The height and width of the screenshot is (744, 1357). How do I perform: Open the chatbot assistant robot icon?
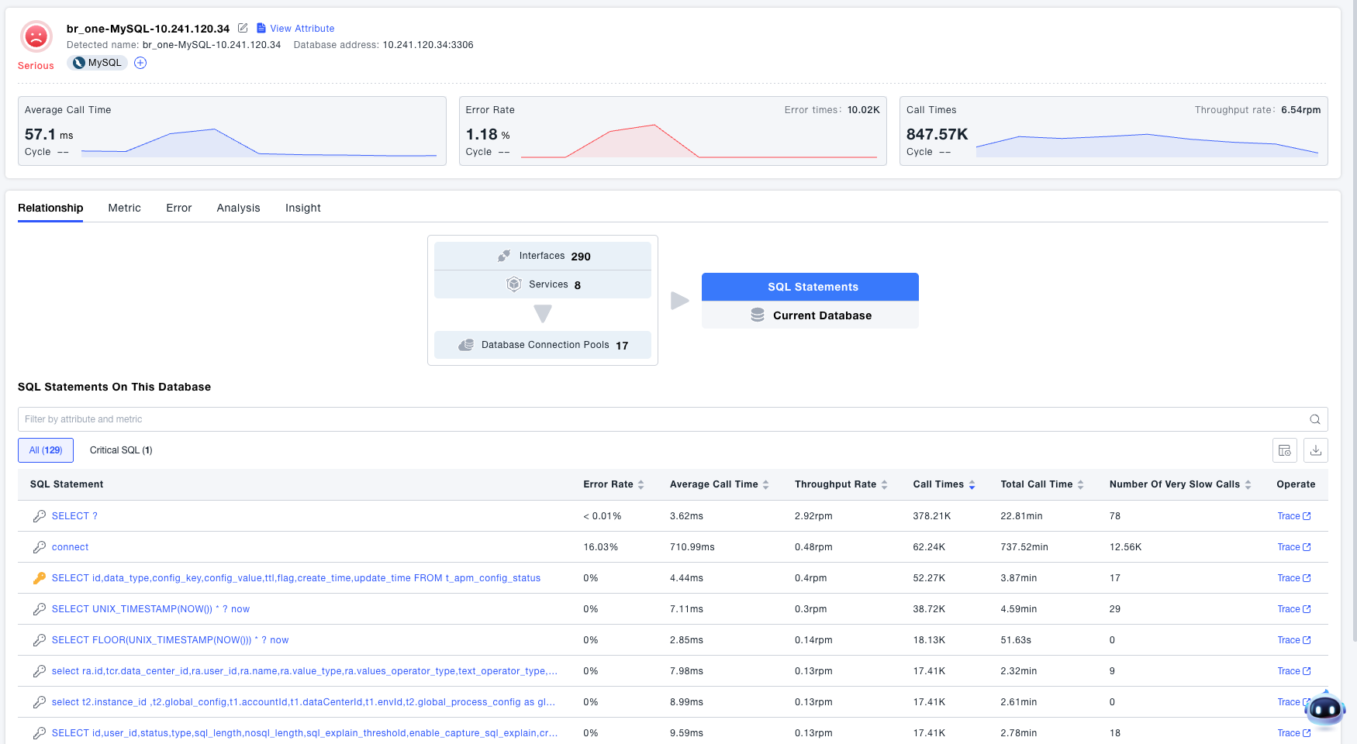point(1324,708)
